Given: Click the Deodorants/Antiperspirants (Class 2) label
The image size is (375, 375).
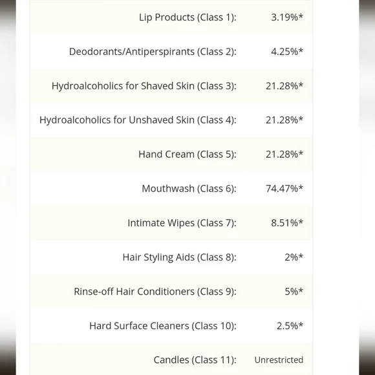Looking at the screenshot, I should [153, 52].
